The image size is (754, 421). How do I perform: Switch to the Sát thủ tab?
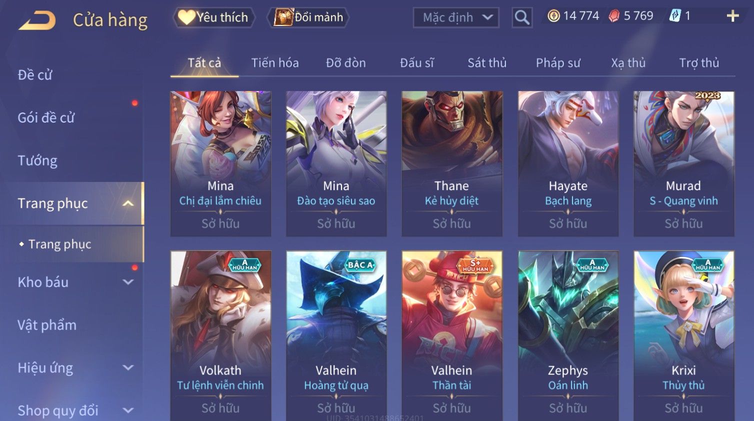(x=487, y=63)
